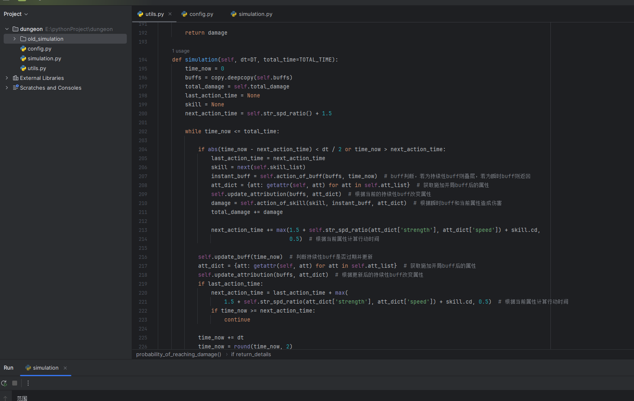Click line number 194 in gutter
This screenshot has width=634, height=401.
(x=143, y=60)
